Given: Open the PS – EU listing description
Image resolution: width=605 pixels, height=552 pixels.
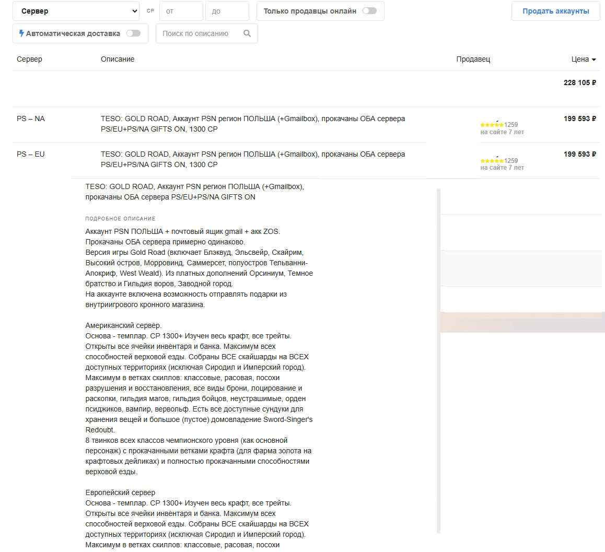Looking at the screenshot, I should 253,159.
